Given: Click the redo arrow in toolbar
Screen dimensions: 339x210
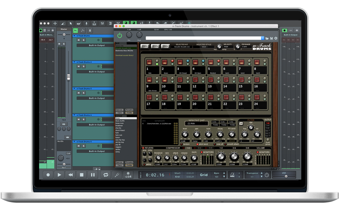Looking at the screenshot, I should click(165, 23).
